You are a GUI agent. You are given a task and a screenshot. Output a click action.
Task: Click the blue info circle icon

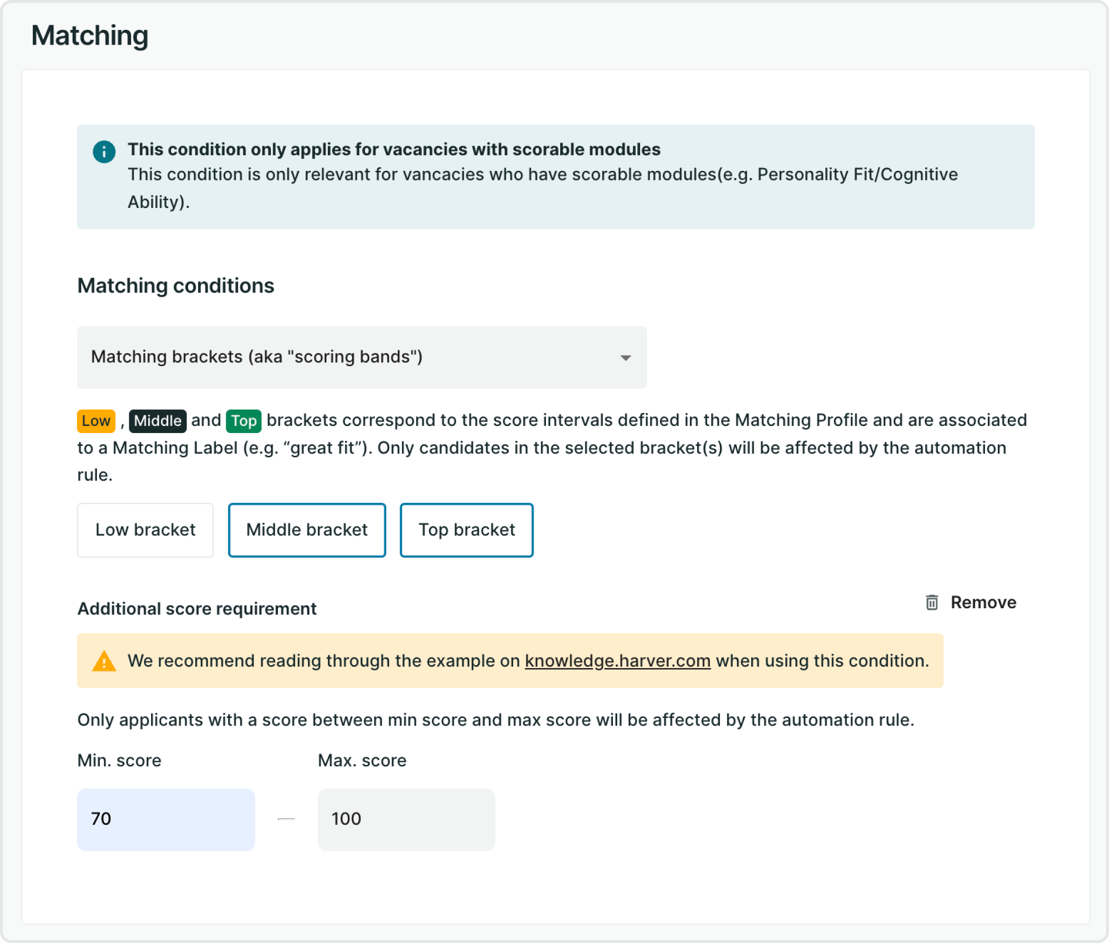click(104, 152)
